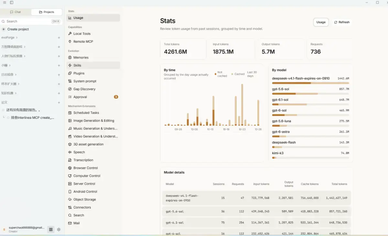Open the Scheduled Tasks calendar icon
Image resolution: width=388 pixels, height=236 pixels.
70,113
